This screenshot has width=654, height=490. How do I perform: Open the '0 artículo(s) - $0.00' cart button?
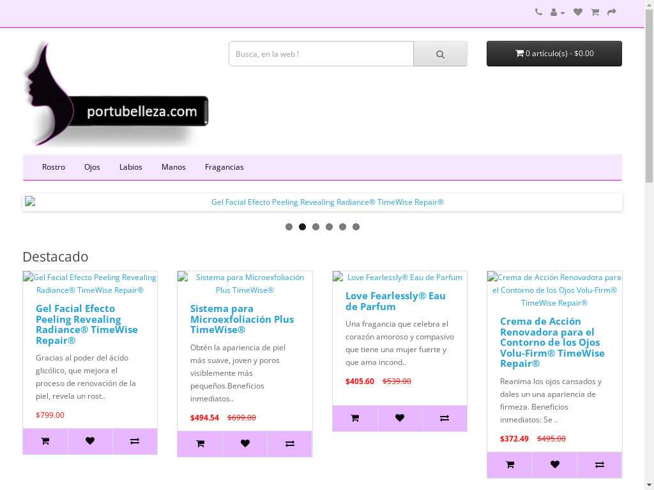[554, 54]
